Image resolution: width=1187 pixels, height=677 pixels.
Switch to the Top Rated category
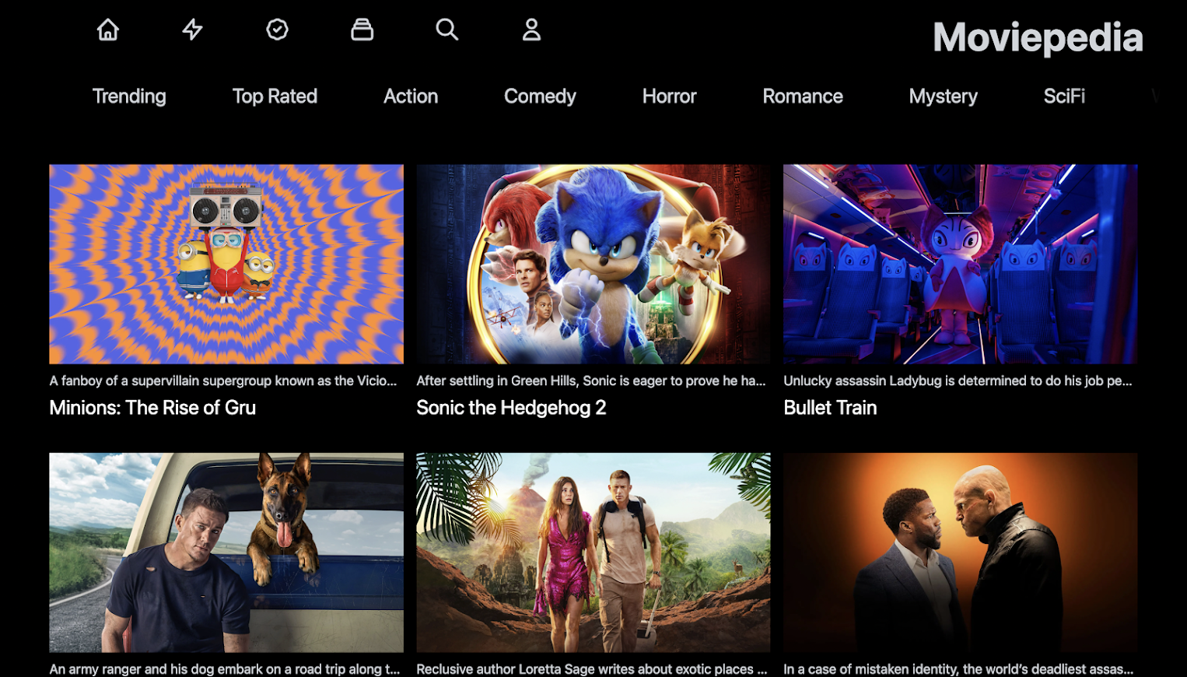[275, 96]
